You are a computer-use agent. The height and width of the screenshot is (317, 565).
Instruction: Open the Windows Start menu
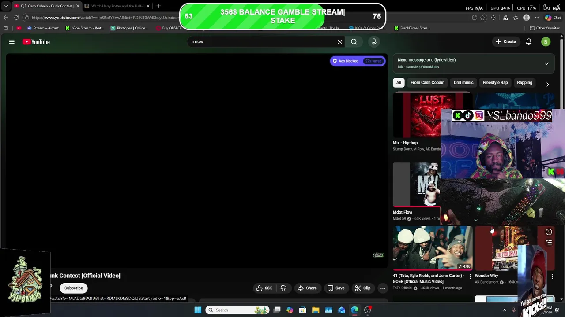[198, 310]
